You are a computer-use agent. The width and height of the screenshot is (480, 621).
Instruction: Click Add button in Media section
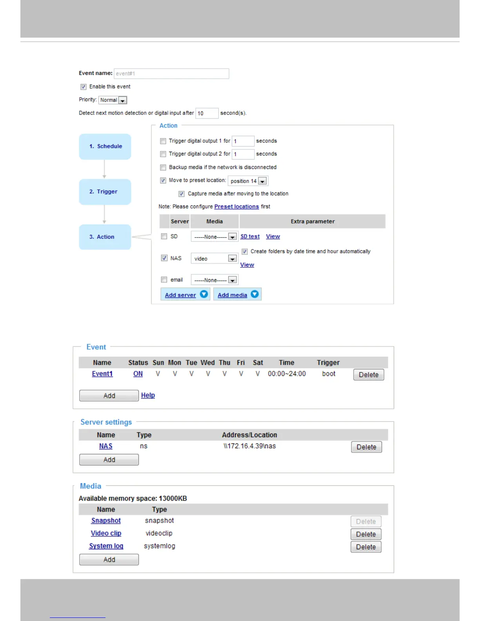click(109, 559)
